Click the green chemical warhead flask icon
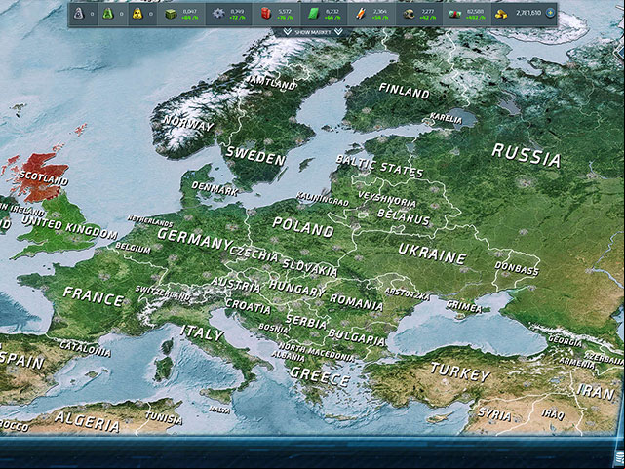Image resolution: width=625 pixels, height=469 pixels. pyautogui.click(x=108, y=14)
